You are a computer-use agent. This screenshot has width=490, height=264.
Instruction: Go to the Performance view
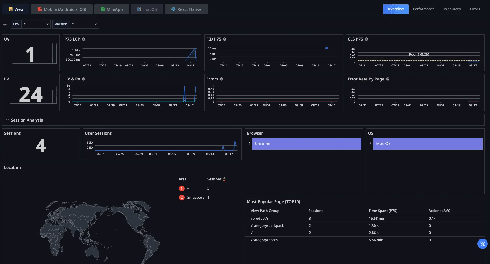coord(423,9)
